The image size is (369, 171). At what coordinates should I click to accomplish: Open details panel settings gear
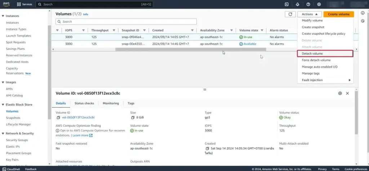[340, 93]
